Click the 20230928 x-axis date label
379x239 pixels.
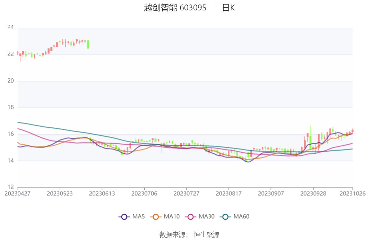[313, 194]
